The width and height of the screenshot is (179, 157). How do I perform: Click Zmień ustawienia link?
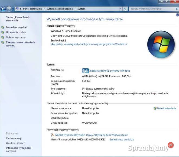click(167, 108)
